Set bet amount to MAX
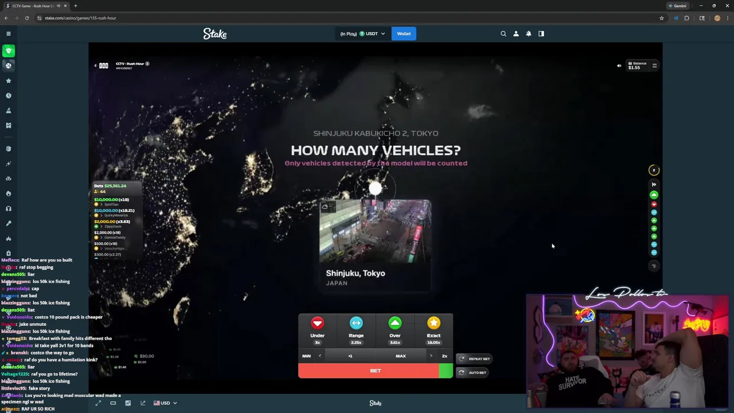Screen dimensions: 734x413 [401, 356]
